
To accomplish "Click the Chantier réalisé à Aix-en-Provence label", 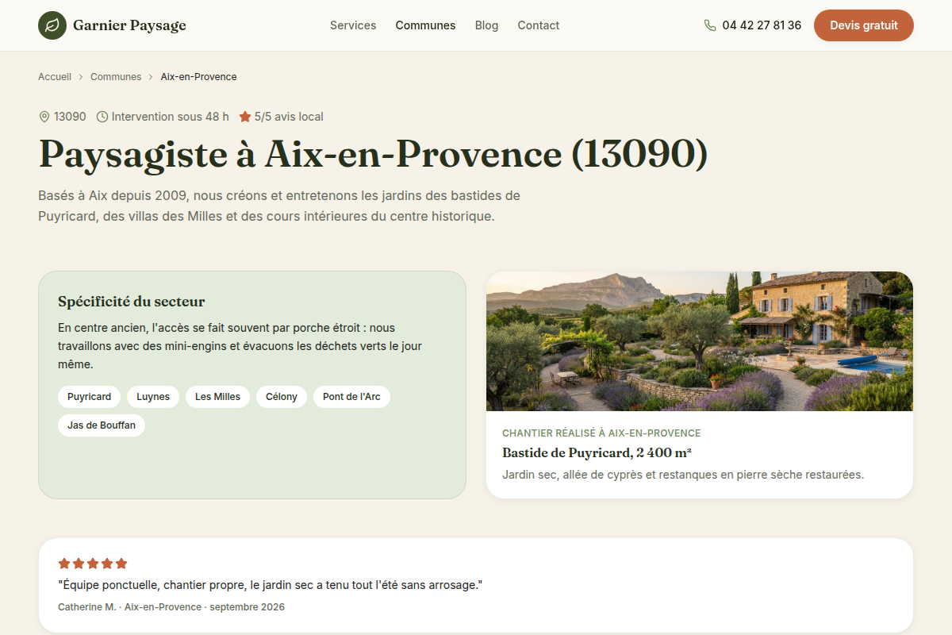I will (x=601, y=433).
